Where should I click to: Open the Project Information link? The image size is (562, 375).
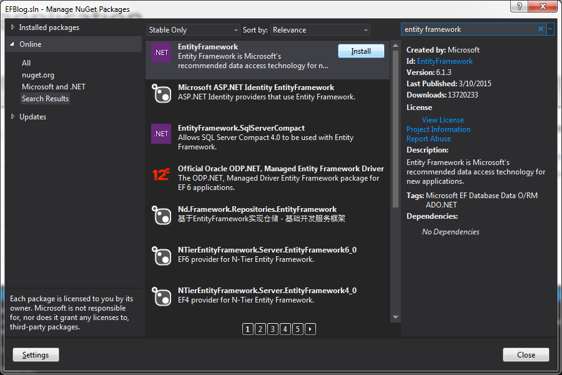pyautogui.click(x=438, y=129)
